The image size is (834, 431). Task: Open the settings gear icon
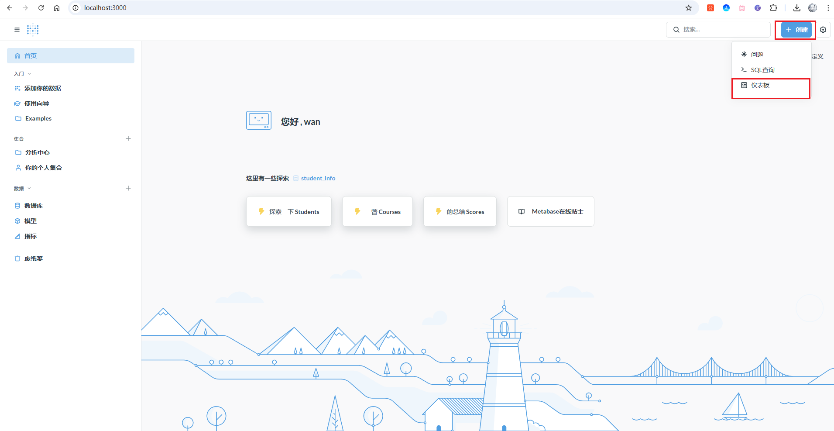823,30
